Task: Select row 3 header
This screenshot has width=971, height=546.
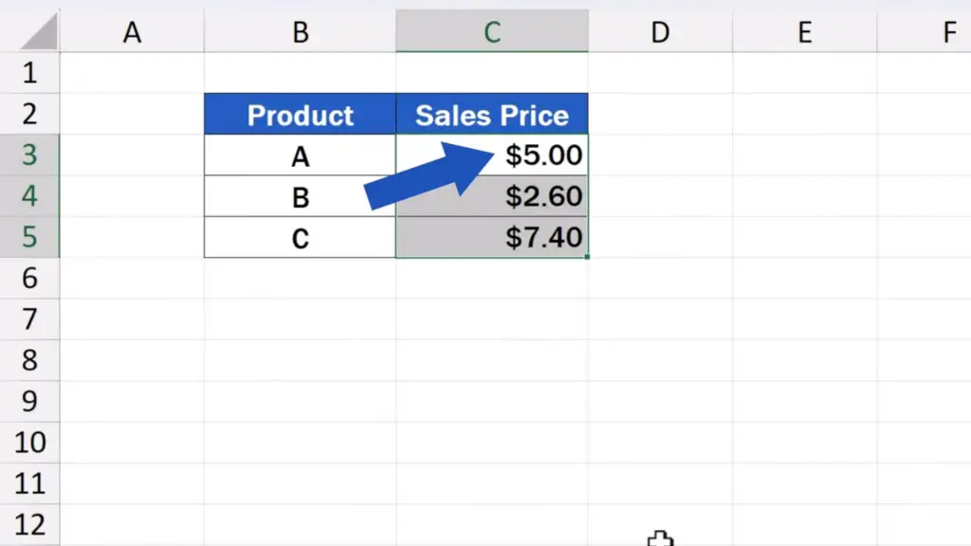Action: click(x=29, y=155)
